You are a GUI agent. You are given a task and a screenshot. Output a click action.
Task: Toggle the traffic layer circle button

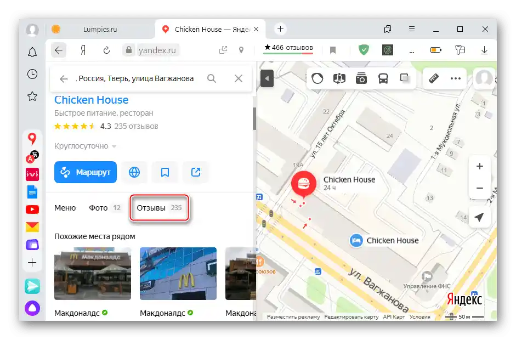click(317, 78)
